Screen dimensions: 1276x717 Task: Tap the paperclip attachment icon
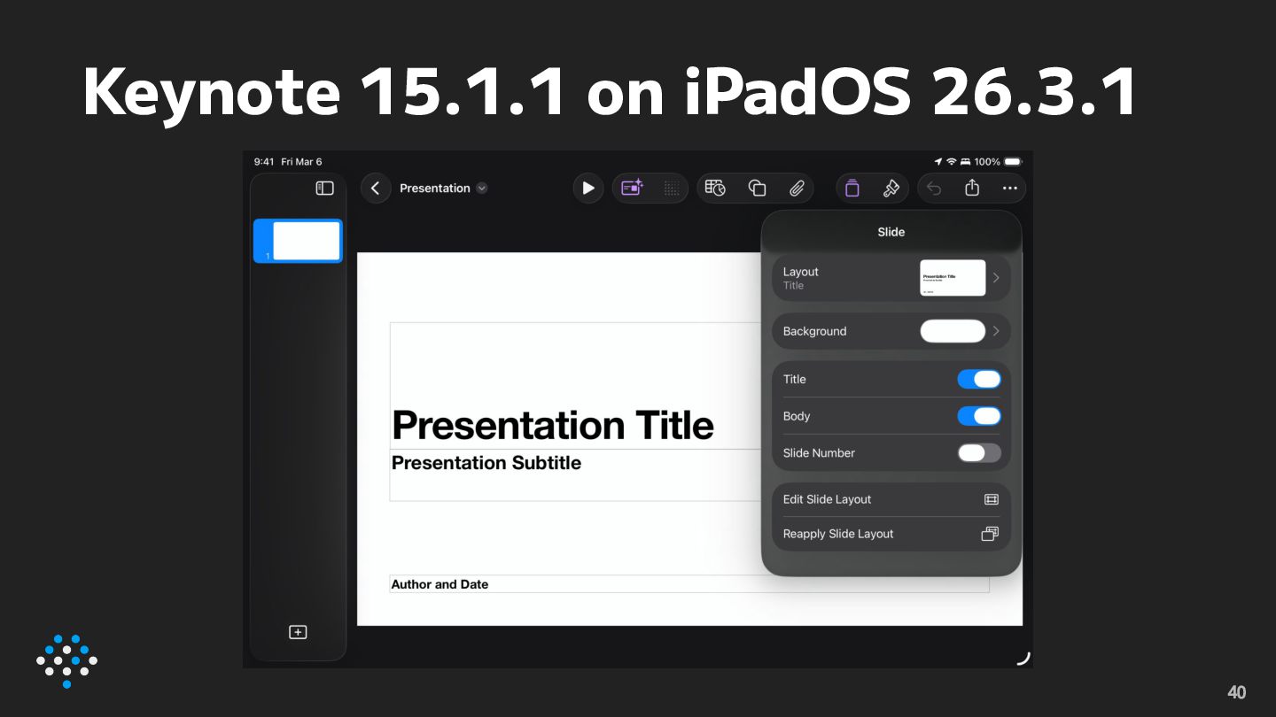point(797,189)
